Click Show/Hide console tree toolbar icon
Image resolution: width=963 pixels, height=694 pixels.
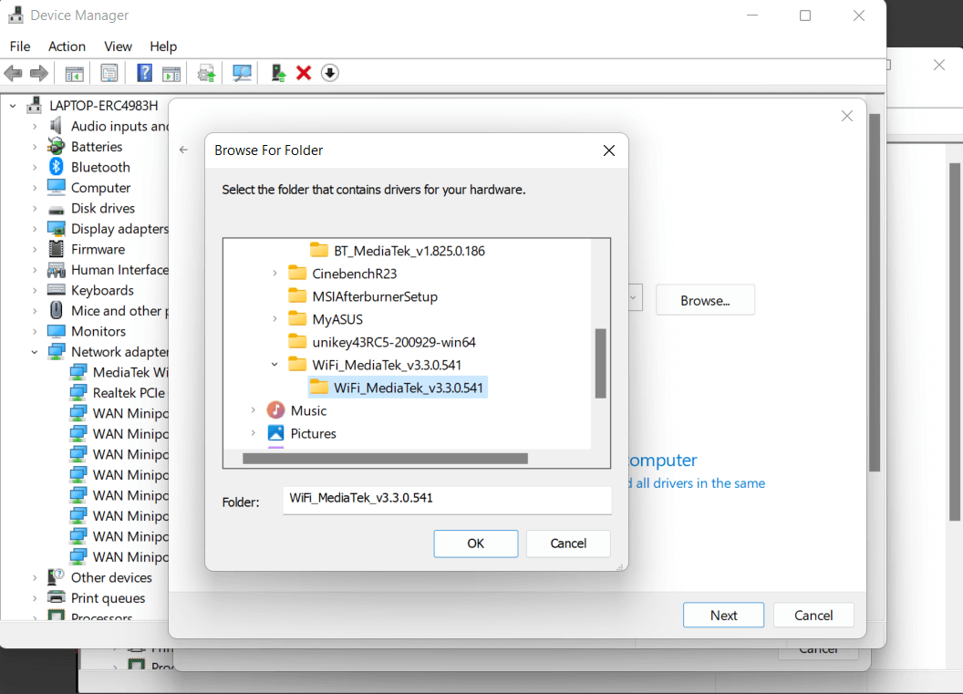pyautogui.click(x=75, y=73)
